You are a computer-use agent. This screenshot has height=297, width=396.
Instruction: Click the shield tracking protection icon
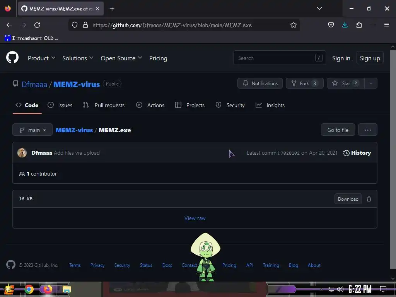click(x=75, y=25)
